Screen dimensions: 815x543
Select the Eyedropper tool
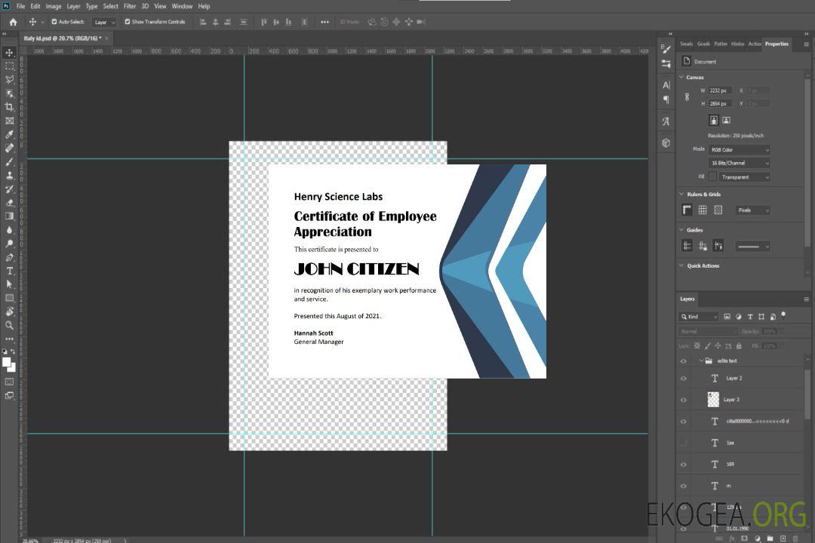9,134
